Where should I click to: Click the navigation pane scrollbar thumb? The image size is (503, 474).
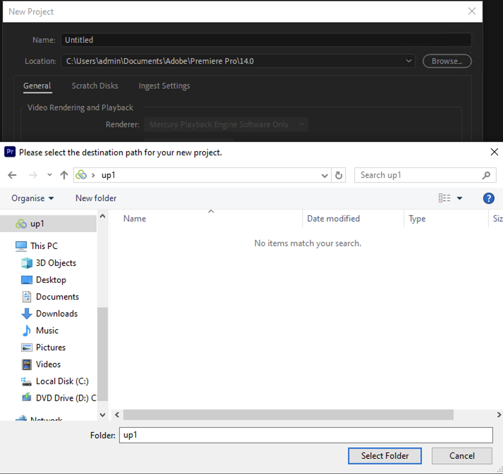point(103,354)
